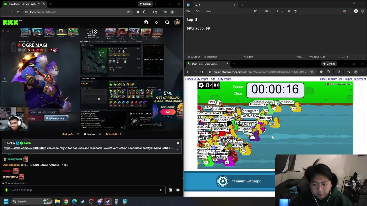Unpin the pinned BotRix message

click(x=178, y=143)
